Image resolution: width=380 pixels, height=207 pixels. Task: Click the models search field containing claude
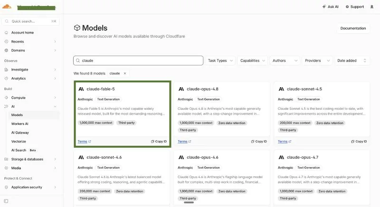coord(138,61)
